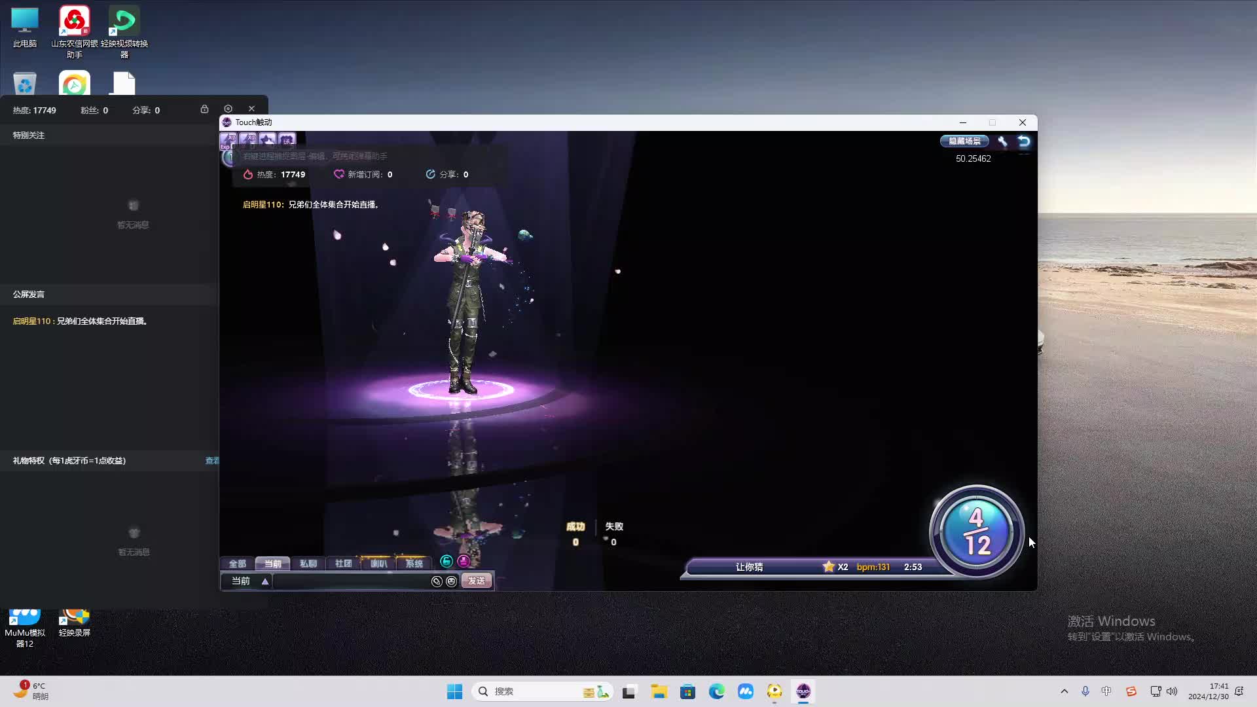Click the clear chat eraser icon

437,581
